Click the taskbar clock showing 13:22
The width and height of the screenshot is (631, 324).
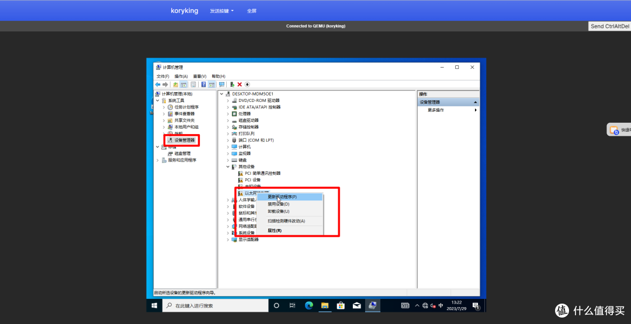coord(456,305)
